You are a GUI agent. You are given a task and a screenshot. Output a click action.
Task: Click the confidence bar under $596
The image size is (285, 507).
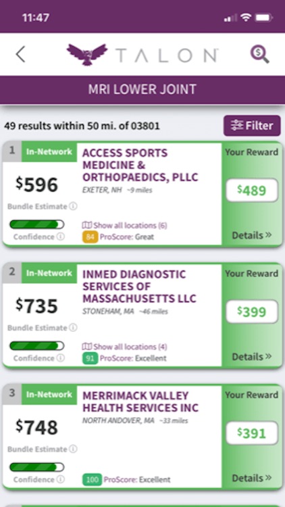[37, 224]
